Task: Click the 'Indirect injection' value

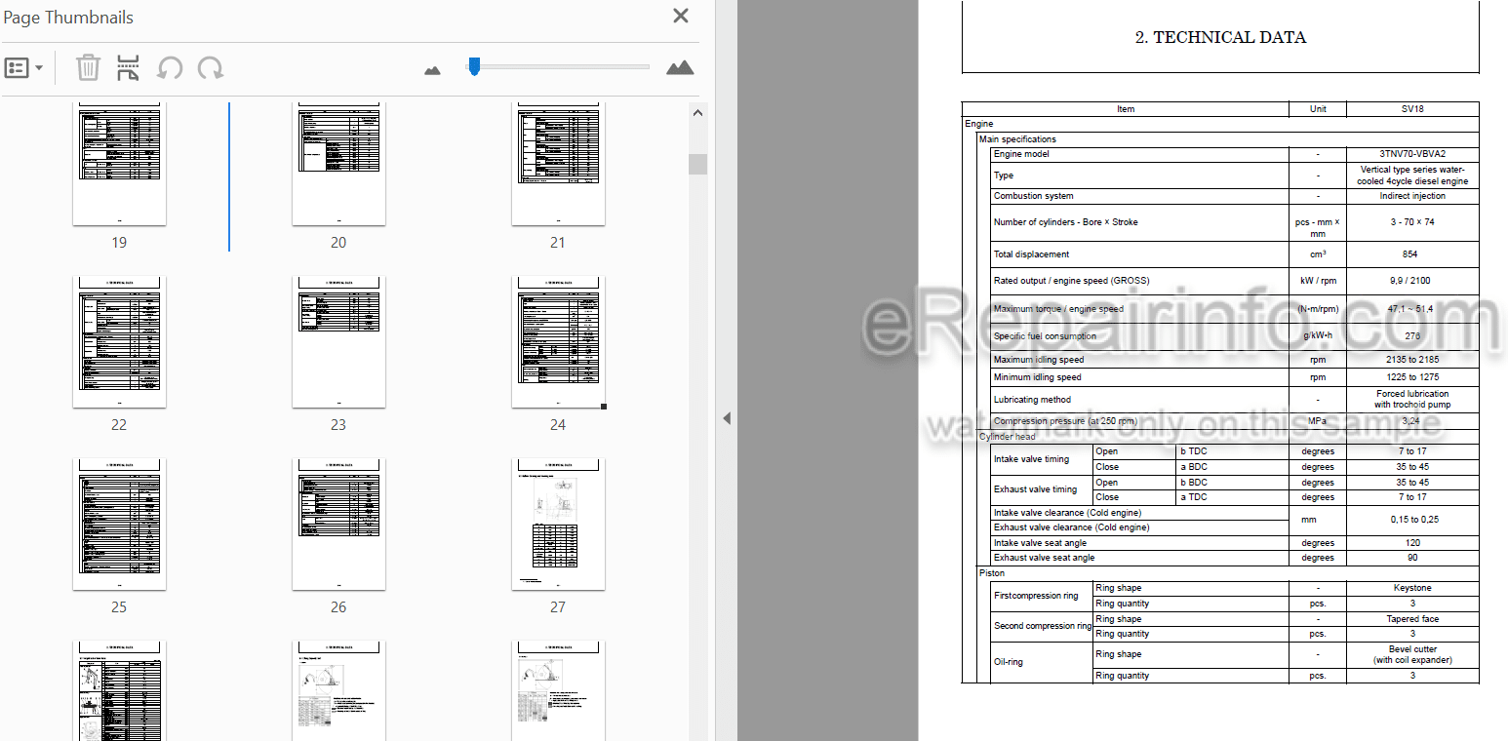Action: pos(1412,196)
